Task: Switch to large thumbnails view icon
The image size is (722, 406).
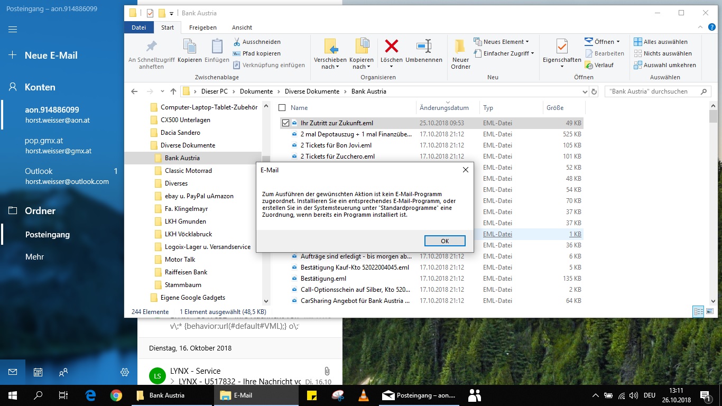Action: 709,312
